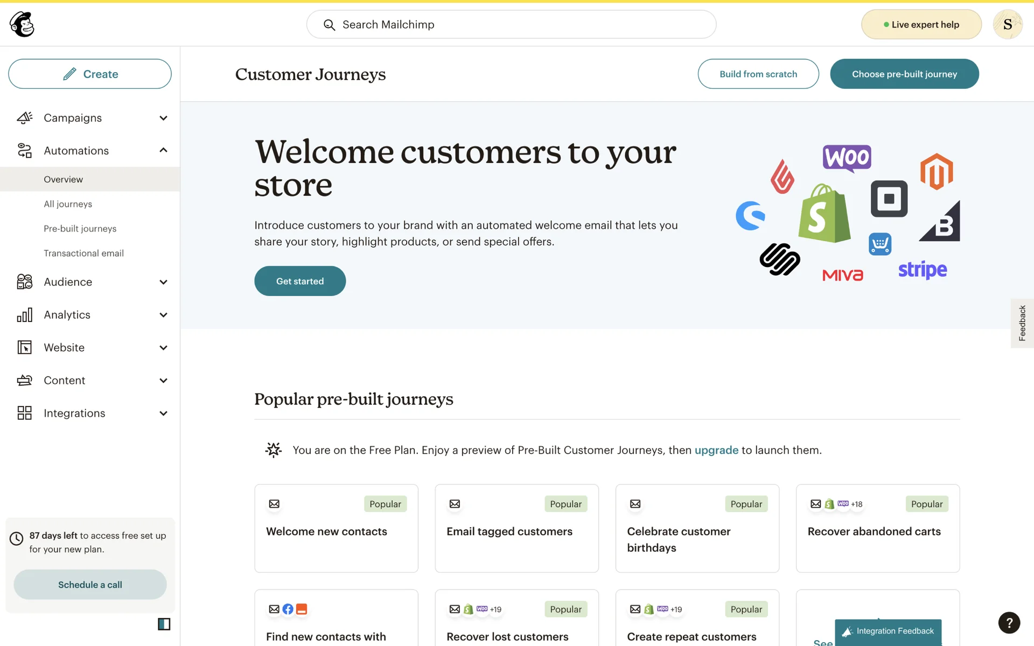Click the account avatar S icon
The width and height of the screenshot is (1034, 646).
[x=1007, y=24]
